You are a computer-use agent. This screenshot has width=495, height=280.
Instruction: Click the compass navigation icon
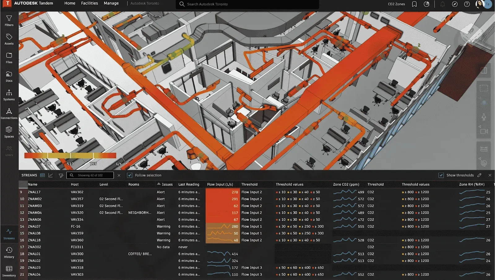tap(455, 4)
